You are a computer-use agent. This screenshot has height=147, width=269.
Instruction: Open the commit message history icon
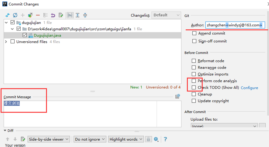[177, 96]
